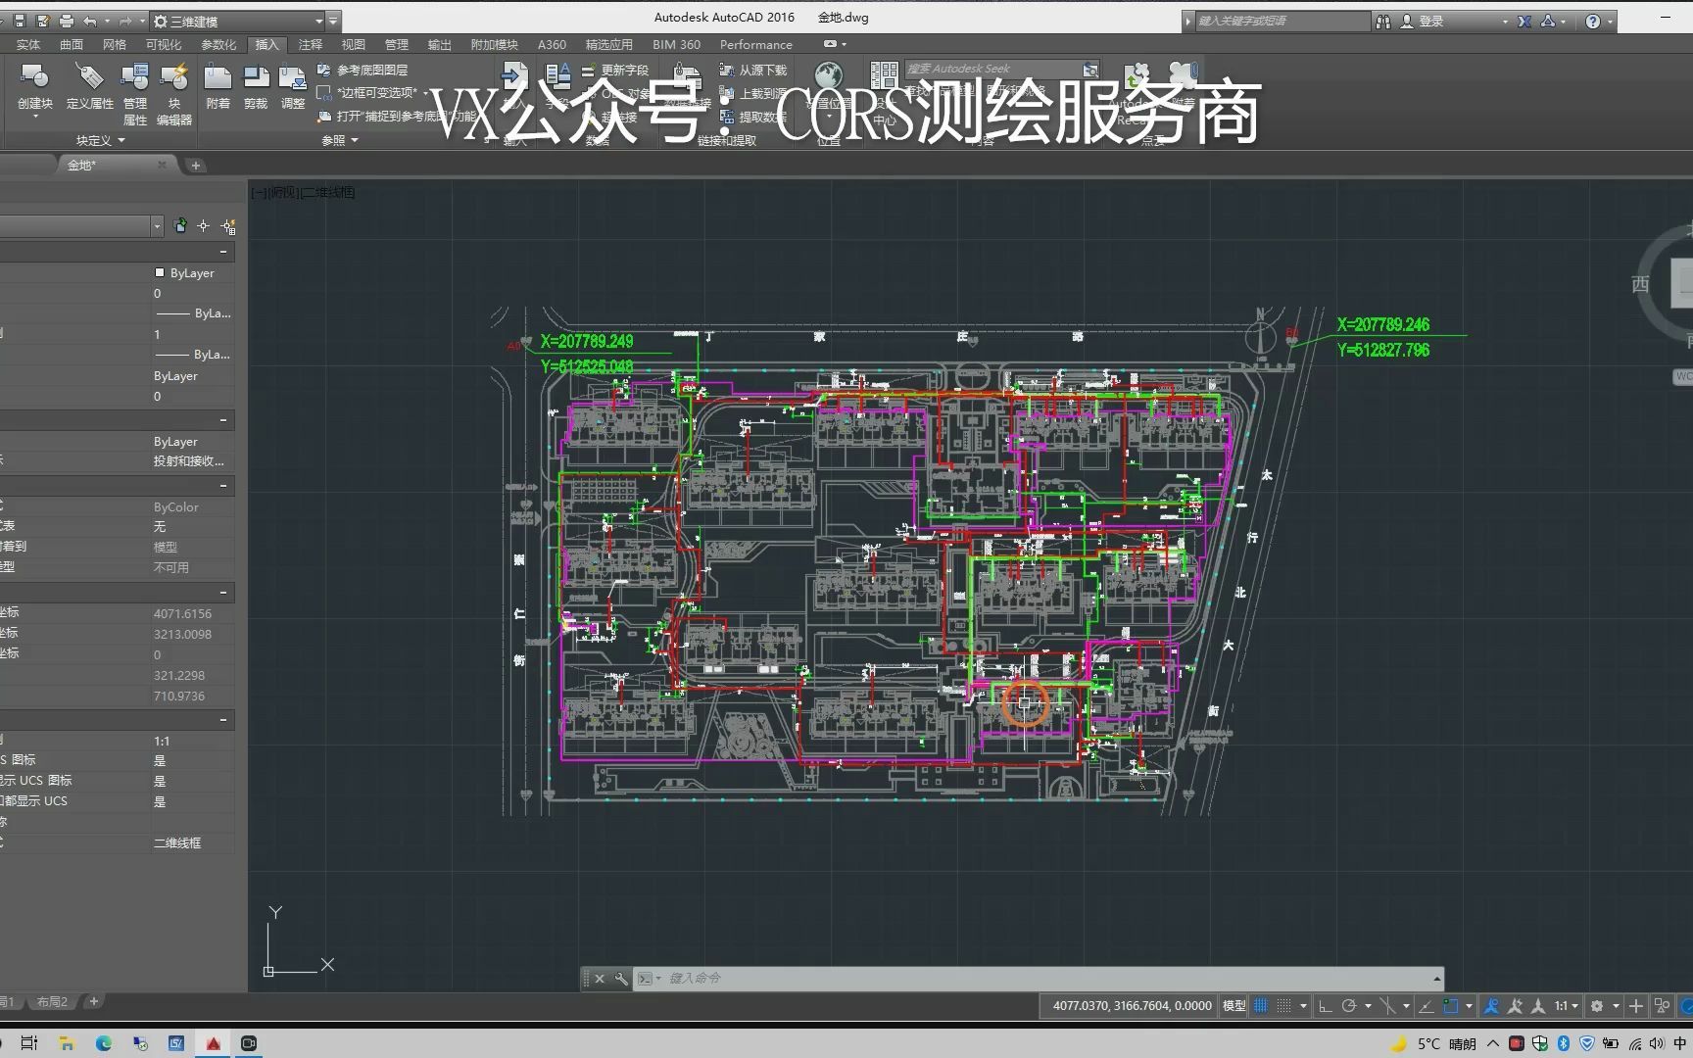This screenshot has height=1058, width=1693.
Task: Launch the 块编辑器 (Block Editor)
Action: [x=174, y=94]
